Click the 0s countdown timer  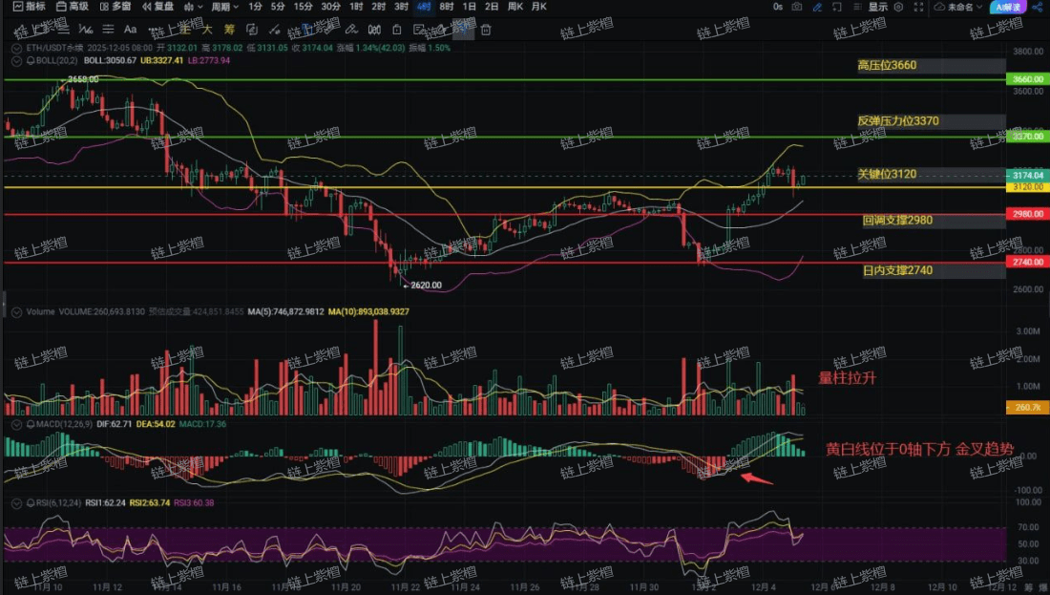pos(777,7)
